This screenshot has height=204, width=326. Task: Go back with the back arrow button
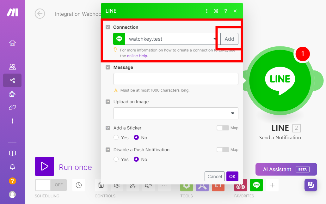click(x=40, y=14)
